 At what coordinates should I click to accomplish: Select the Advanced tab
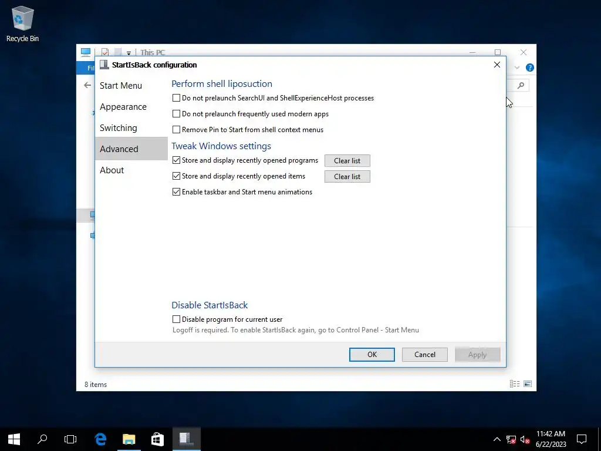131,149
